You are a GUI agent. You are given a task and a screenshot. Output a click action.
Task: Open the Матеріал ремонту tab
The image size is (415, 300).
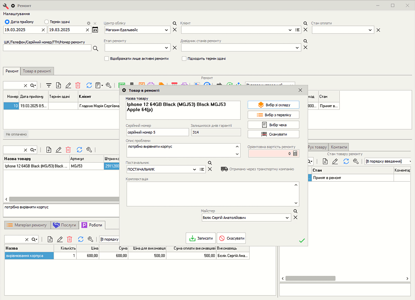click(x=27, y=225)
